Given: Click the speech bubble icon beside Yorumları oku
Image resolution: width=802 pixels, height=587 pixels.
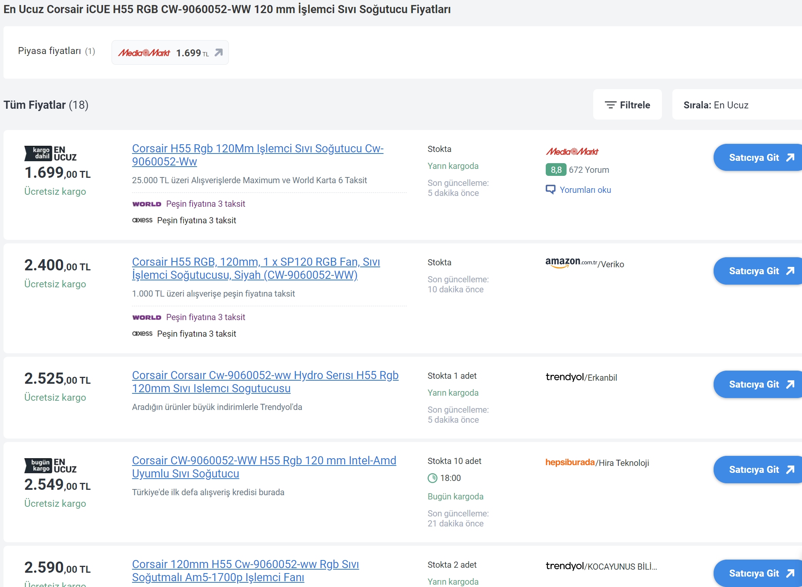Looking at the screenshot, I should (550, 189).
